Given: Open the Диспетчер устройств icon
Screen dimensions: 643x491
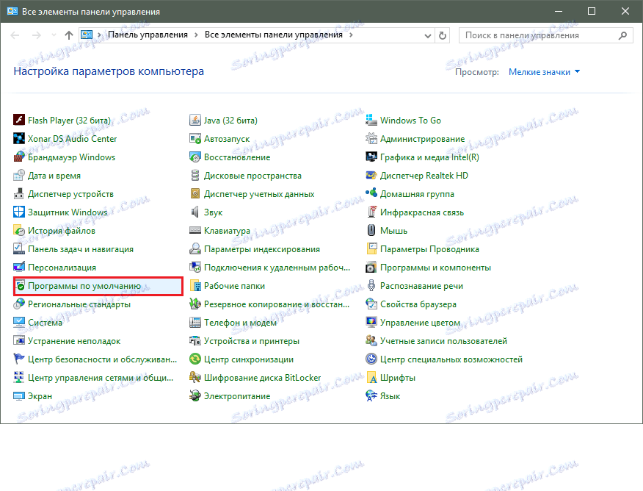Looking at the screenshot, I should (x=19, y=193).
